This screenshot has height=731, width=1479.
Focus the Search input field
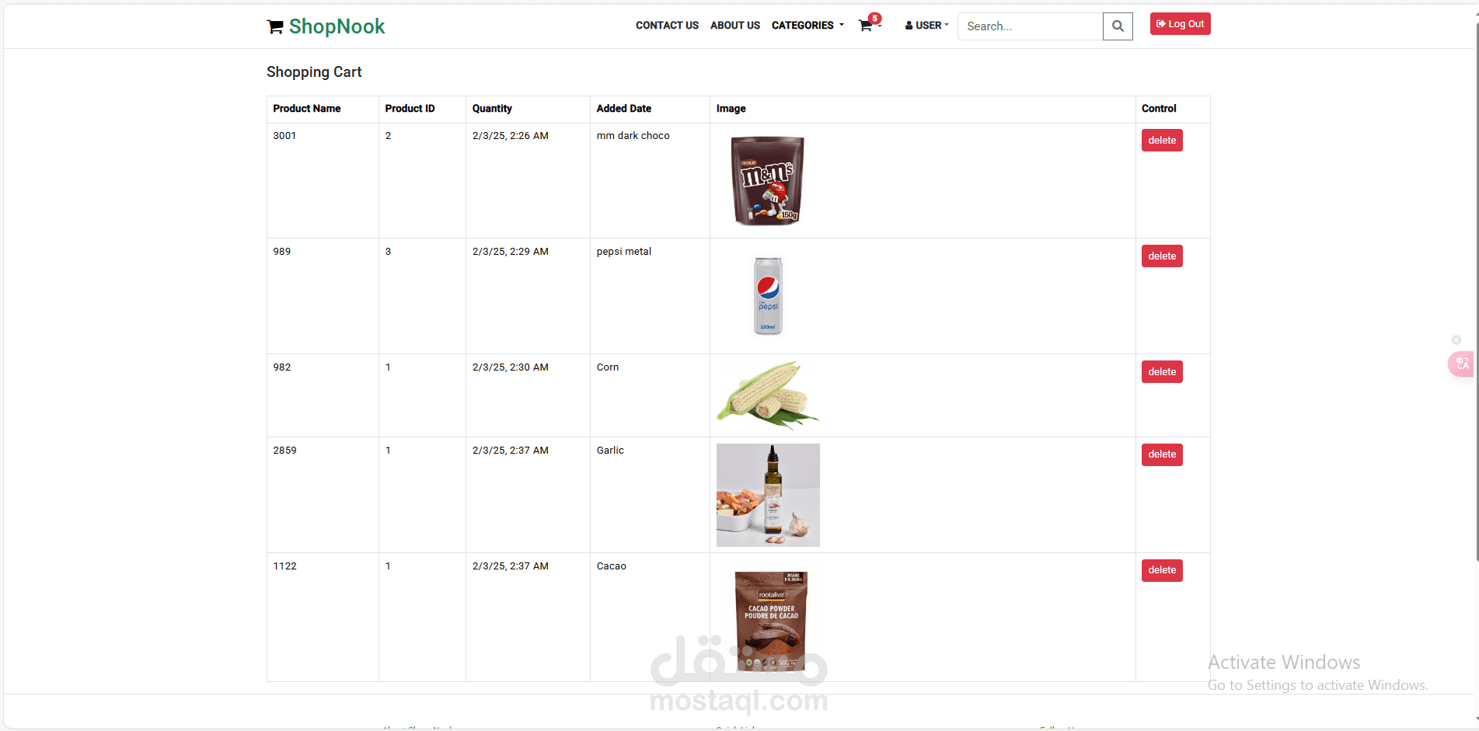[x=1030, y=26]
